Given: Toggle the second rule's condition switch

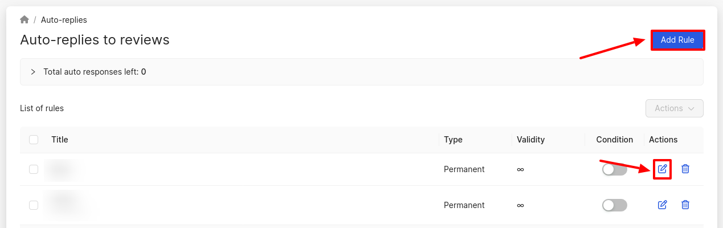Looking at the screenshot, I should tap(615, 205).
